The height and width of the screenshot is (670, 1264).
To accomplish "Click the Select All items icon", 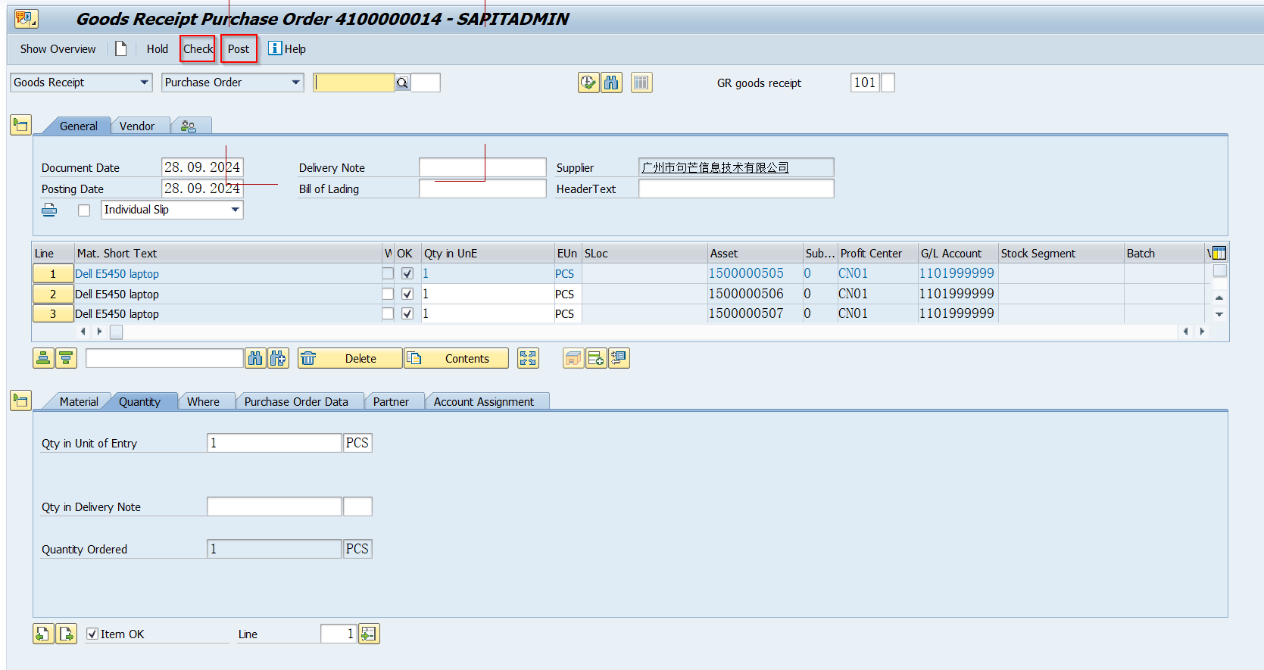I will point(43,359).
